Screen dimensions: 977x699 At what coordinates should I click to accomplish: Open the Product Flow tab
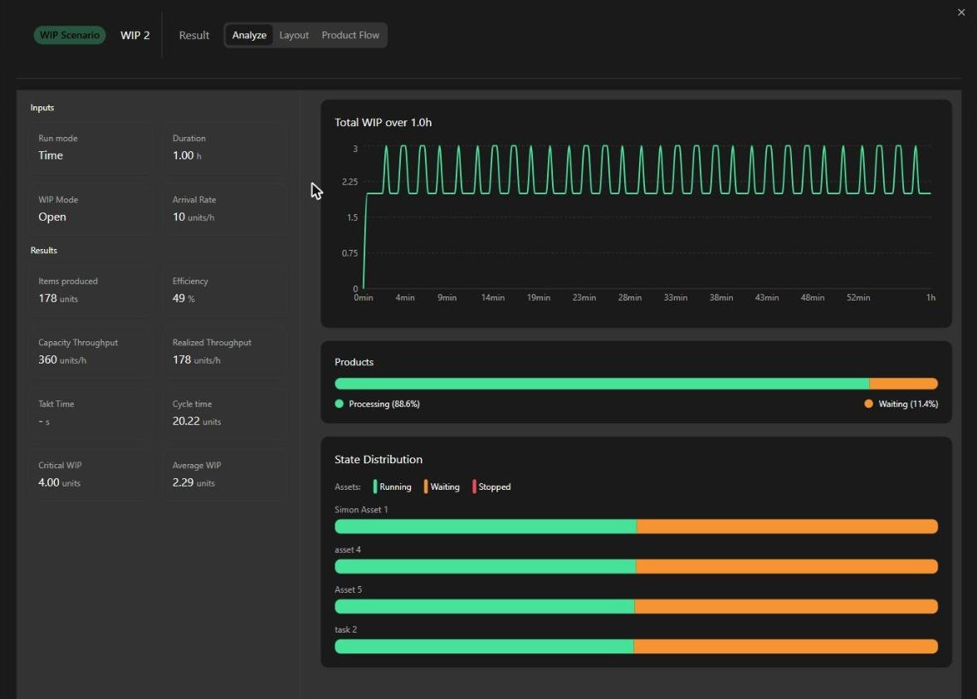click(x=350, y=35)
